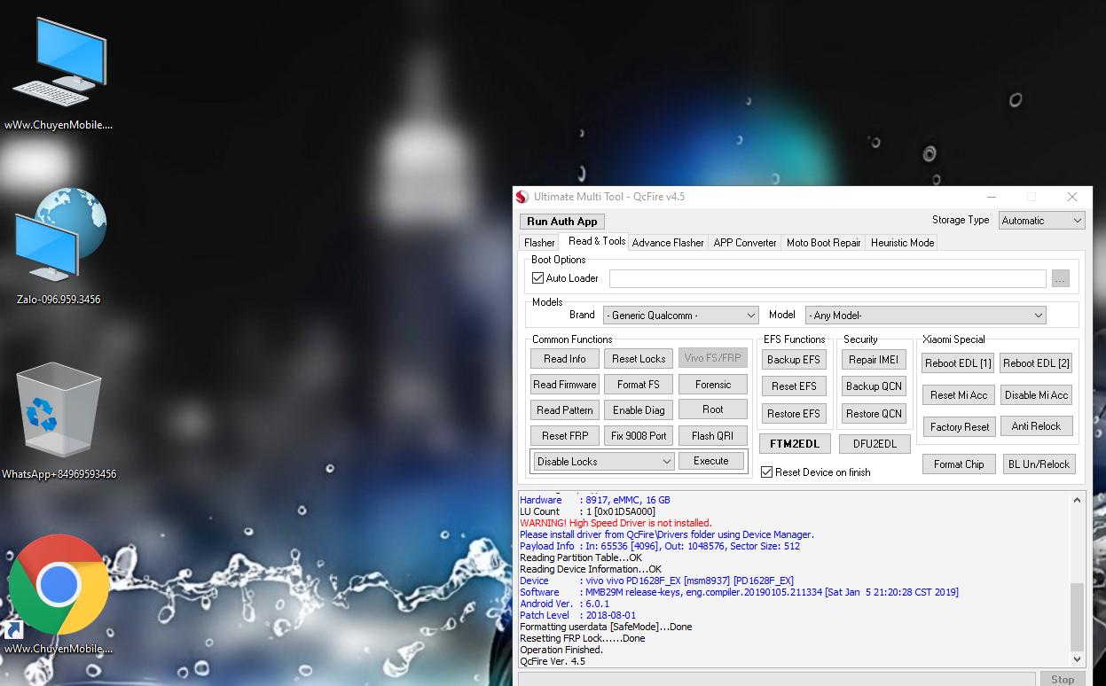Click the log scrollbar down arrow

point(1078,659)
